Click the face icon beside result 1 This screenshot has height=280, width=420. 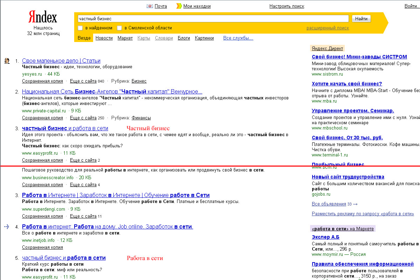7,61
